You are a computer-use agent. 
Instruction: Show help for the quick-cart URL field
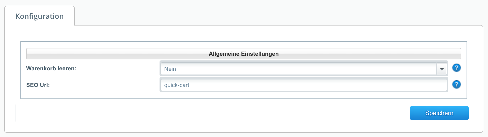456,84
